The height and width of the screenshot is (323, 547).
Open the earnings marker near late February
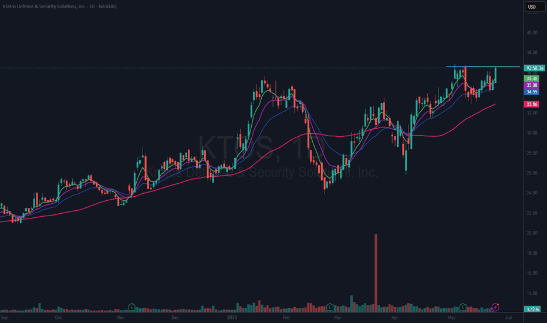[330, 307]
